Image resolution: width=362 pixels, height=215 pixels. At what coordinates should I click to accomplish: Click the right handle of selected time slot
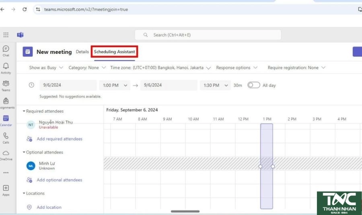(273, 166)
